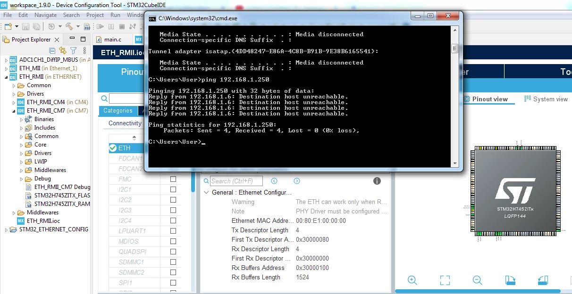Click the binary 010 file toolbar icon
The height and width of the screenshot is (294, 572).
pyautogui.click(x=87, y=27)
